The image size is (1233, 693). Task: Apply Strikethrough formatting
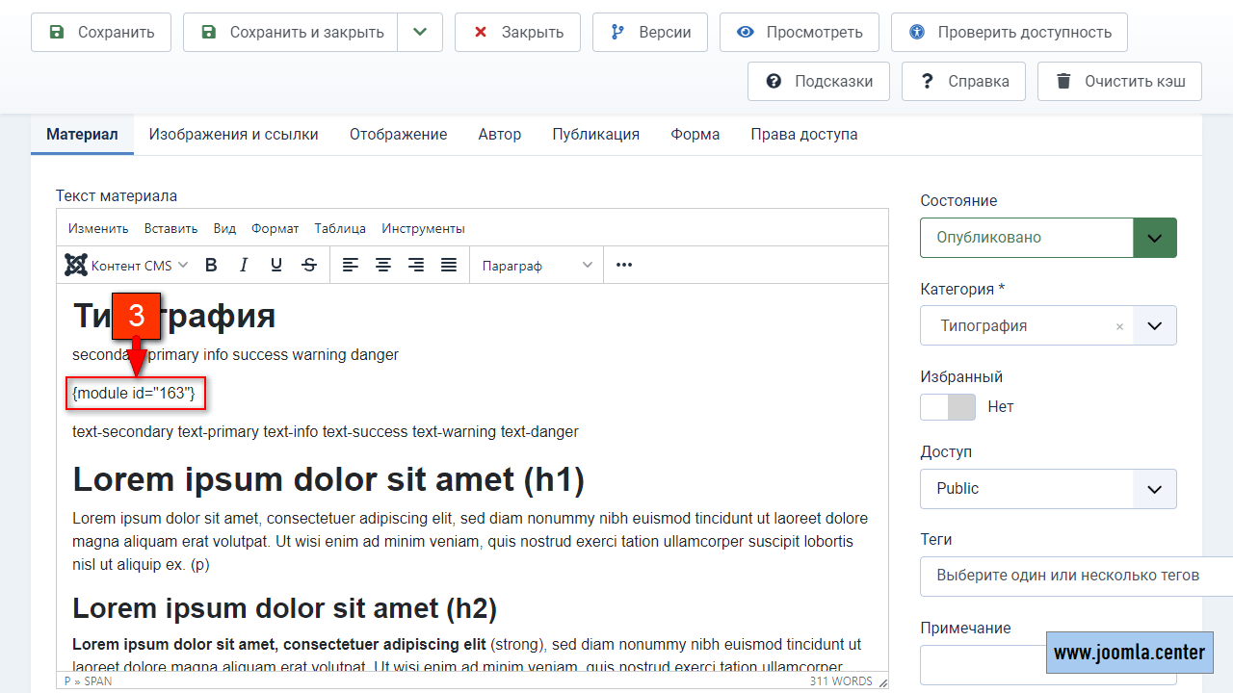point(309,266)
